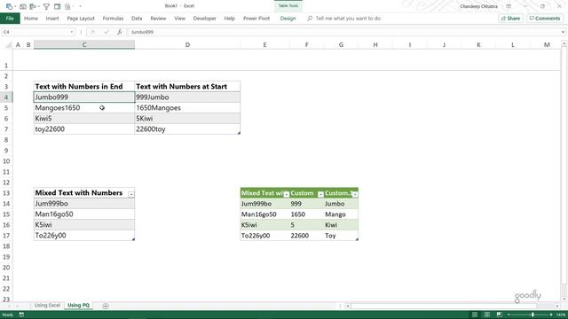Viewport: 568px width, 319px height.
Task: Switch to Page Layout view in status bar
Action: [487, 315]
